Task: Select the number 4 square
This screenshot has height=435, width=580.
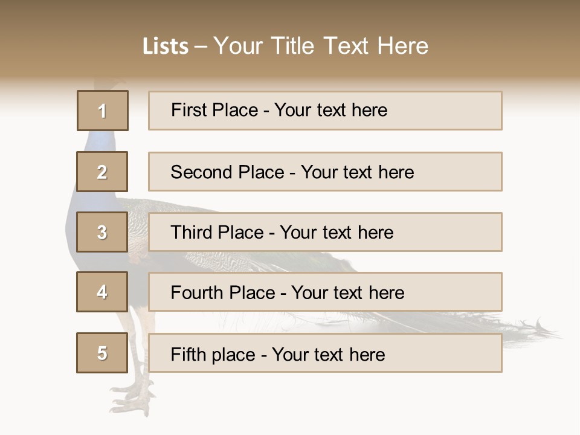Action: pos(102,292)
